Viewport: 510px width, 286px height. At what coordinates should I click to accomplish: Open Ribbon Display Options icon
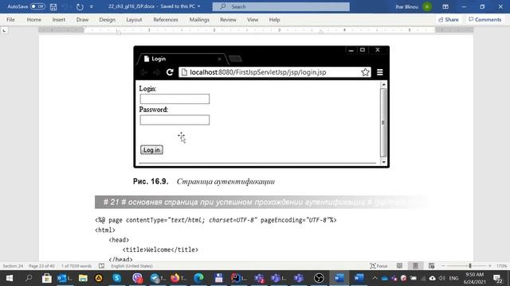tap(445, 6)
